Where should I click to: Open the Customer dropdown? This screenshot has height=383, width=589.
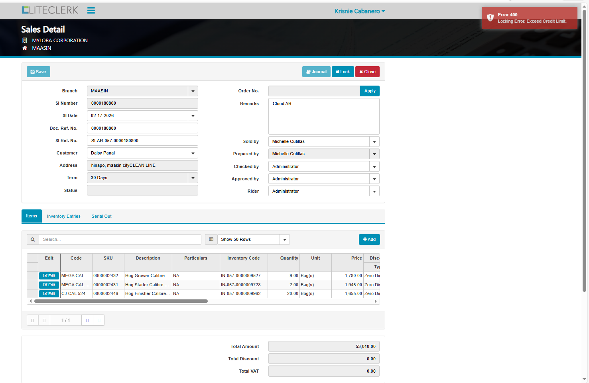tap(193, 153)
